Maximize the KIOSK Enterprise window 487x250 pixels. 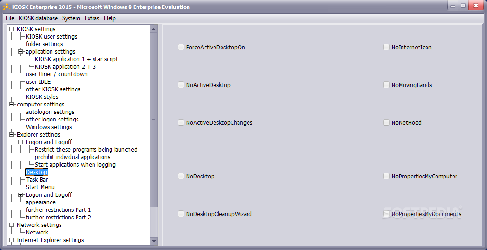[x=463, y=6]
